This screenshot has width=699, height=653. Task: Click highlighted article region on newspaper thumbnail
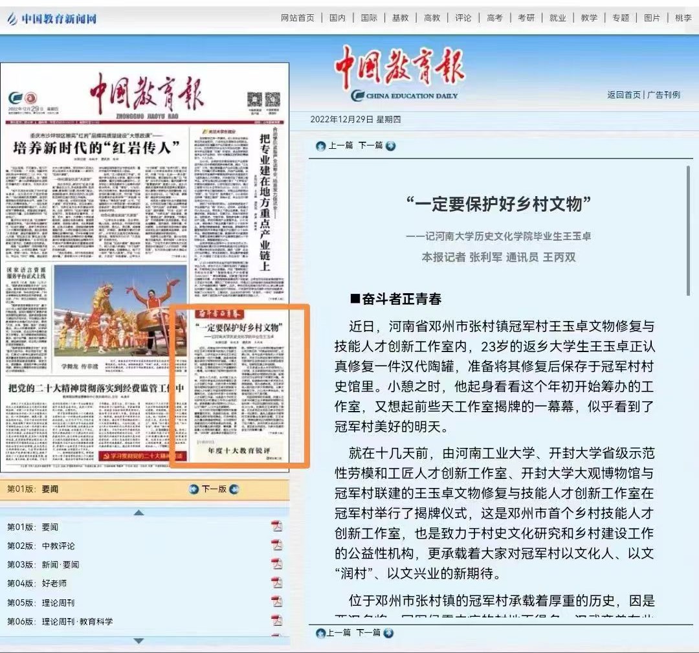pyautogui.click(x=239, y=386)
